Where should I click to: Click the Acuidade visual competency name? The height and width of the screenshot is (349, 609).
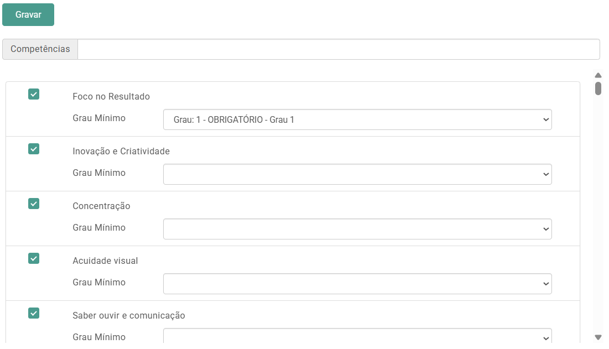point(105,261)
